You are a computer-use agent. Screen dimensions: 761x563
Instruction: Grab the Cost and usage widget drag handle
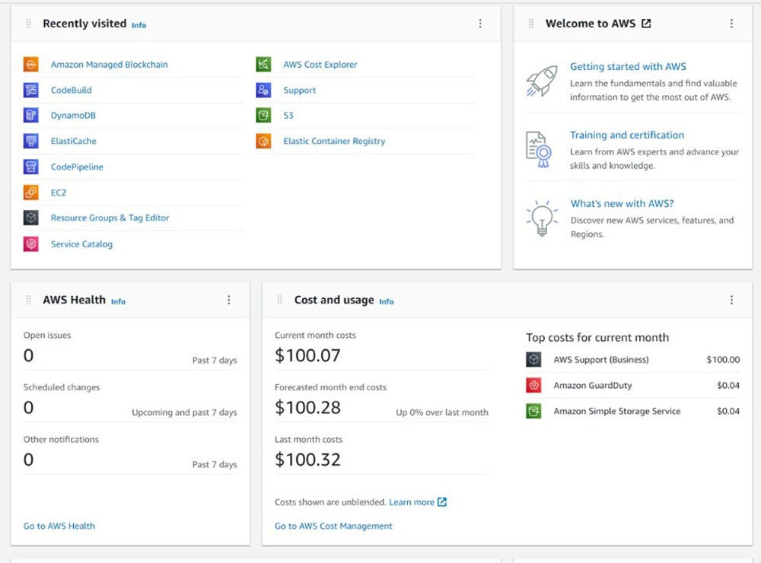click(279, 300)
